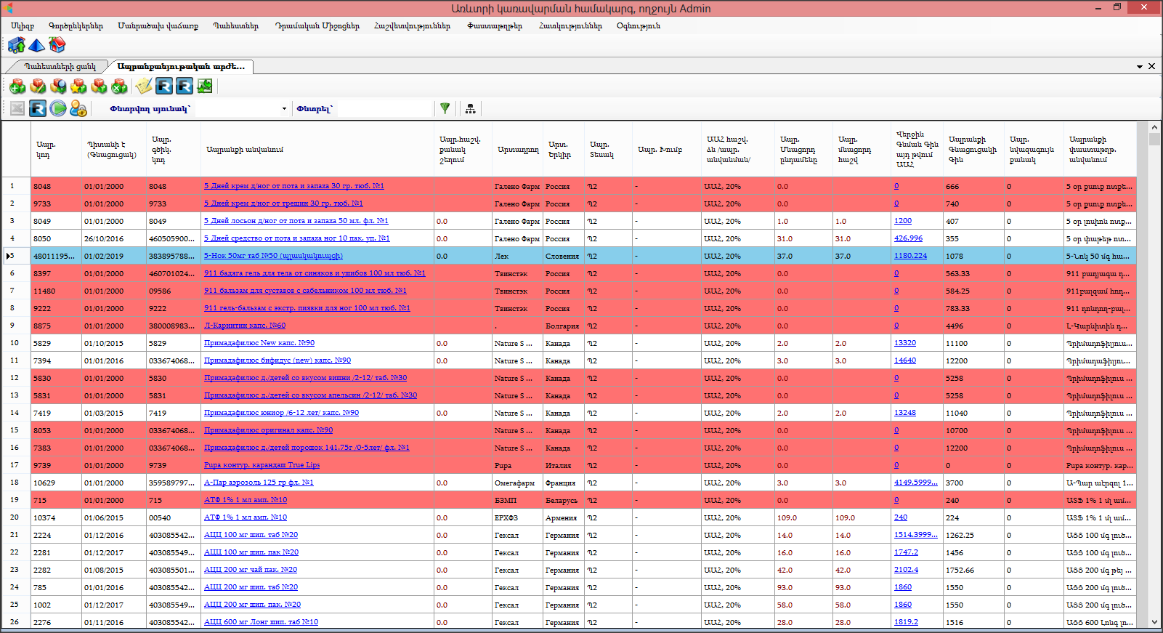Screen dimensions: 1163x633
Task: Open link Pupa контур. карандаш True Lips
Action: [x=262, y=465]
